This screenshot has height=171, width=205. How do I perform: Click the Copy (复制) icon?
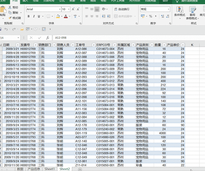pos(10,13)
